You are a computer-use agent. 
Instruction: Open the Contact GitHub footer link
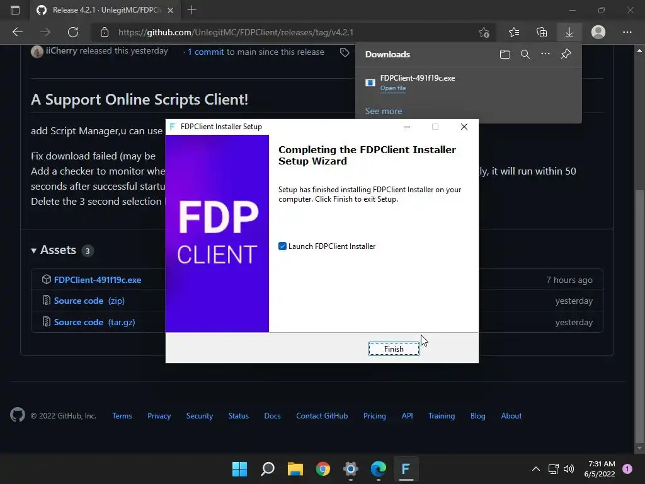[322, 416]
